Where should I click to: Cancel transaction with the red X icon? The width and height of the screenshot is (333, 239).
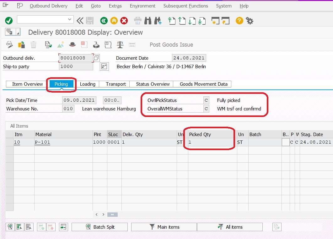point(123,21)
